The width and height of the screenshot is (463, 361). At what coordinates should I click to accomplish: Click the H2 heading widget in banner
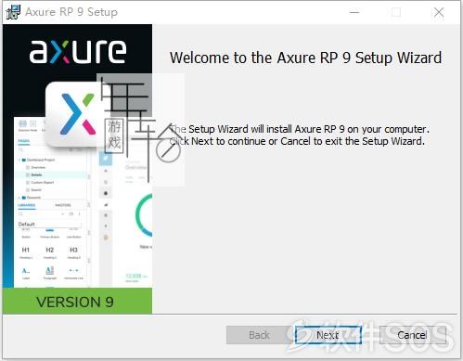pyautogui.click(x=49, y=250)
